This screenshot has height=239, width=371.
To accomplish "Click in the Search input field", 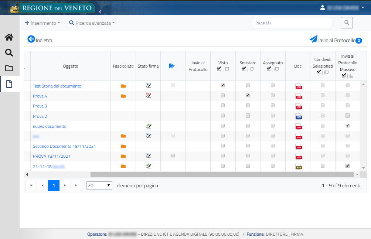I will pos(292,23).
